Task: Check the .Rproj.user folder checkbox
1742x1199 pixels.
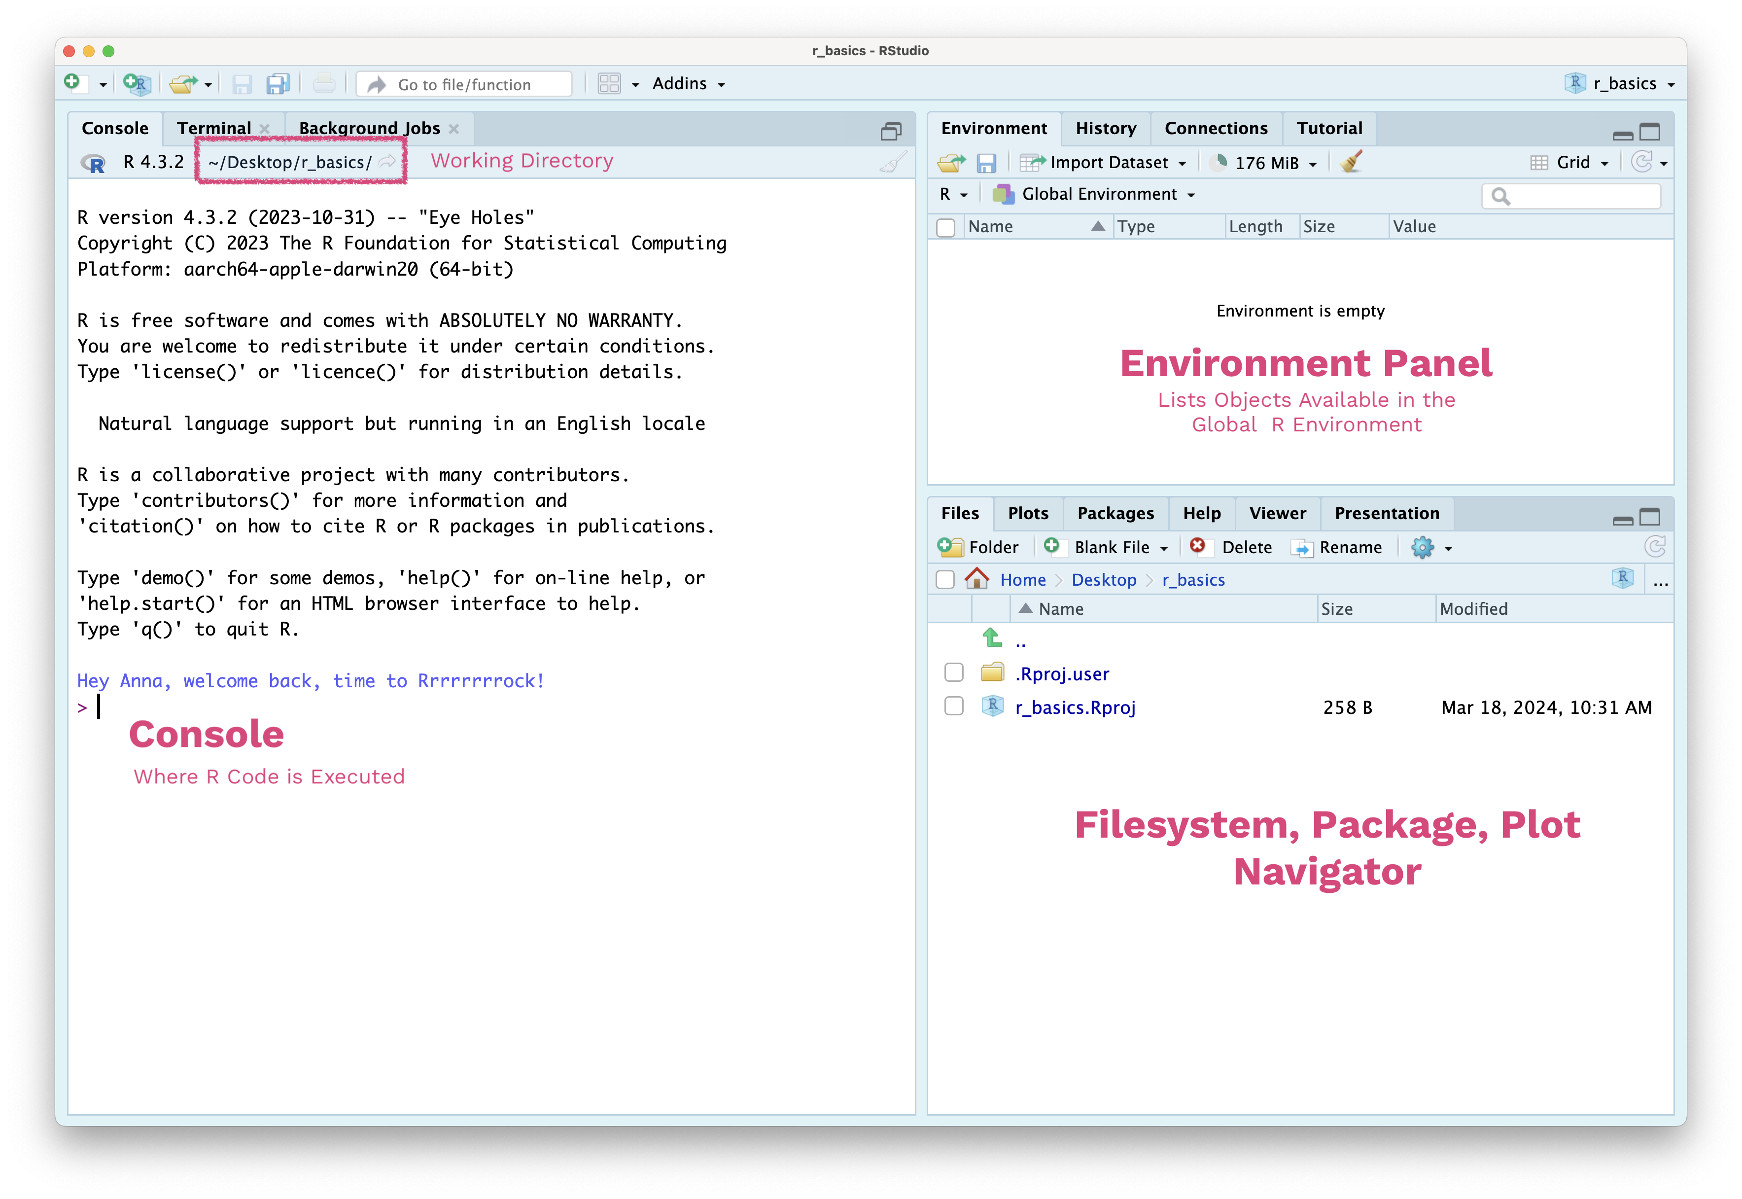Action: [954, 673]
